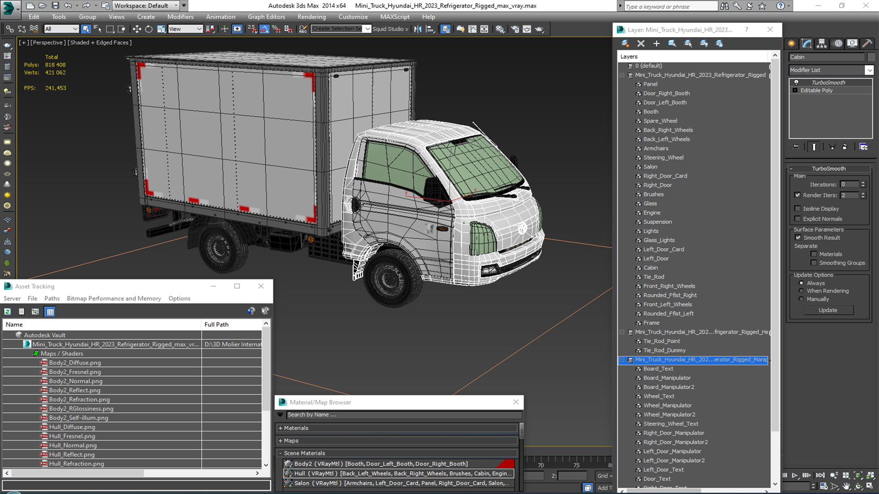Toggle Render Iters checkbox
Screen dimensions: 879x494
798,195
